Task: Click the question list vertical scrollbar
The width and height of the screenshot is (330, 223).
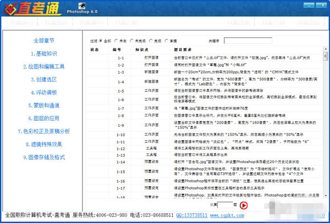Action: click(x=326, y=121)
